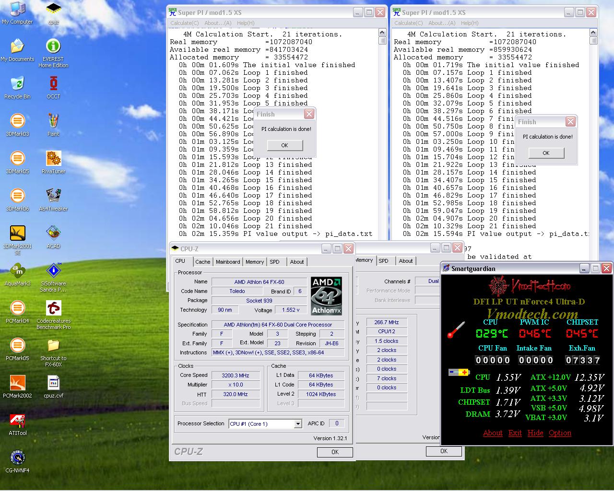Click the Vmodtech.com logo in Smartguardian
The image size is (614, 491).
click(x=529, y=287)
